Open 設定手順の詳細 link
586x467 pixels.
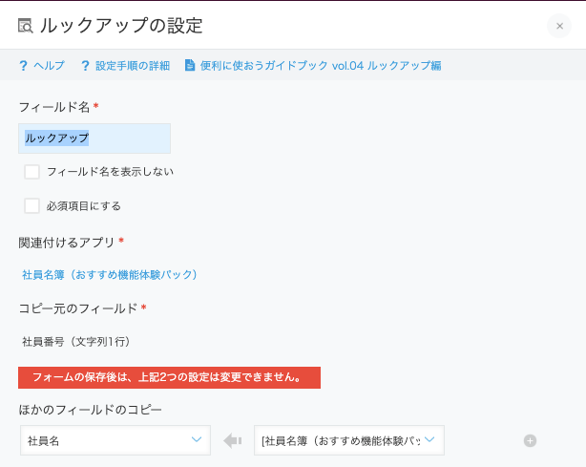[133, 66]
